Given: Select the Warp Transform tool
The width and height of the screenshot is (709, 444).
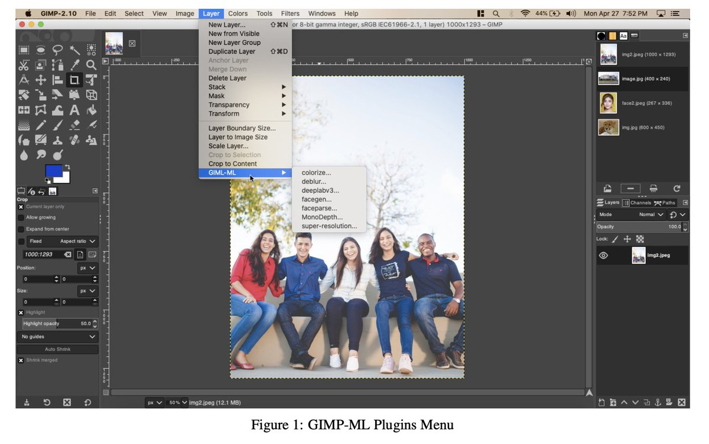Looking at the screenshot, I should 57,110.
